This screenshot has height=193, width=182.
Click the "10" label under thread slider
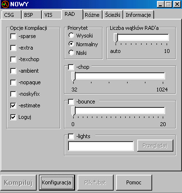(167, 51)
